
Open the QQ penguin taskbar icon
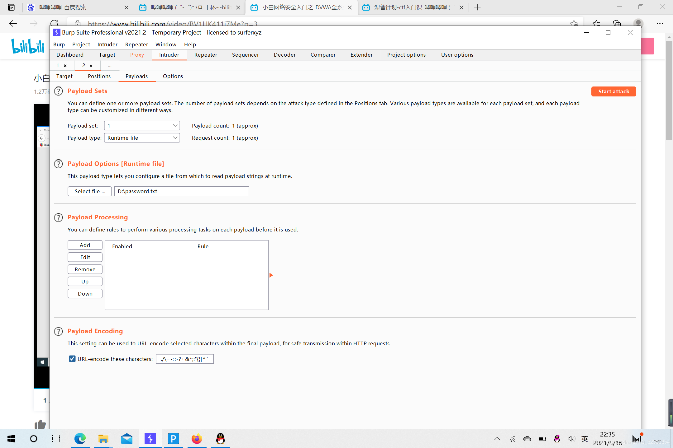point(220,439)
